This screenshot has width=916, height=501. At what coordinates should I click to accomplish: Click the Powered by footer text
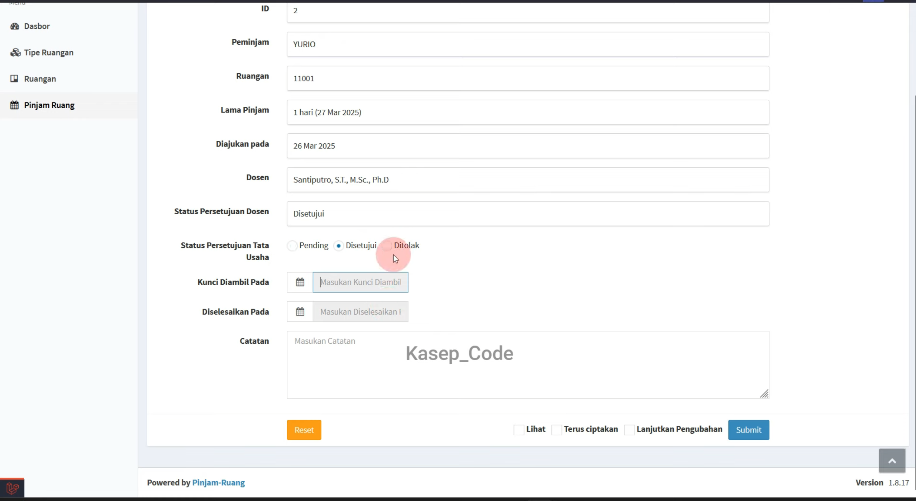[168, 482]
